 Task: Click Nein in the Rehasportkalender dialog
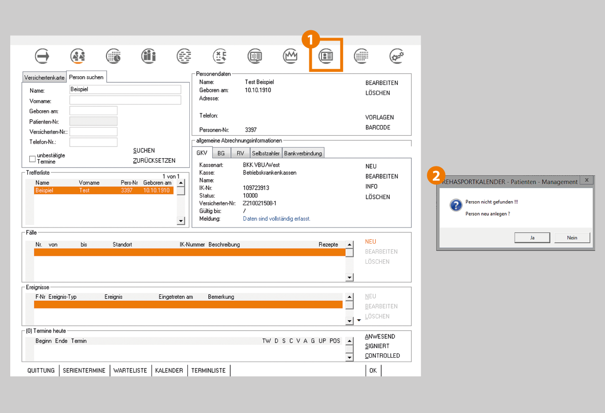[572, 238]
